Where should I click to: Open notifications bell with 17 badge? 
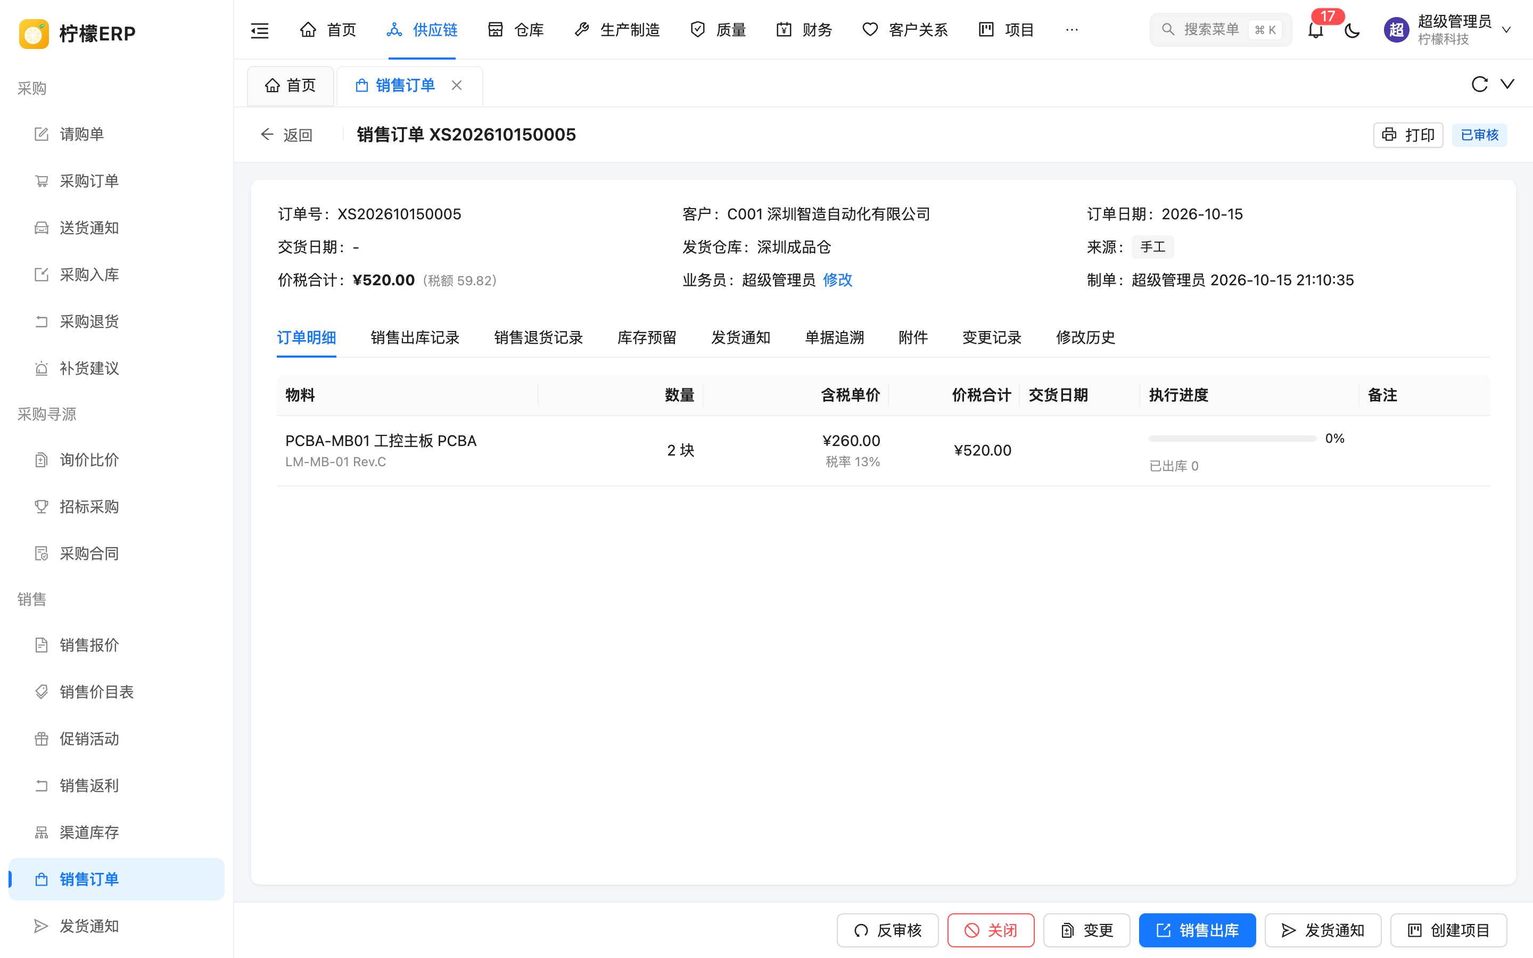point(1316,30)
